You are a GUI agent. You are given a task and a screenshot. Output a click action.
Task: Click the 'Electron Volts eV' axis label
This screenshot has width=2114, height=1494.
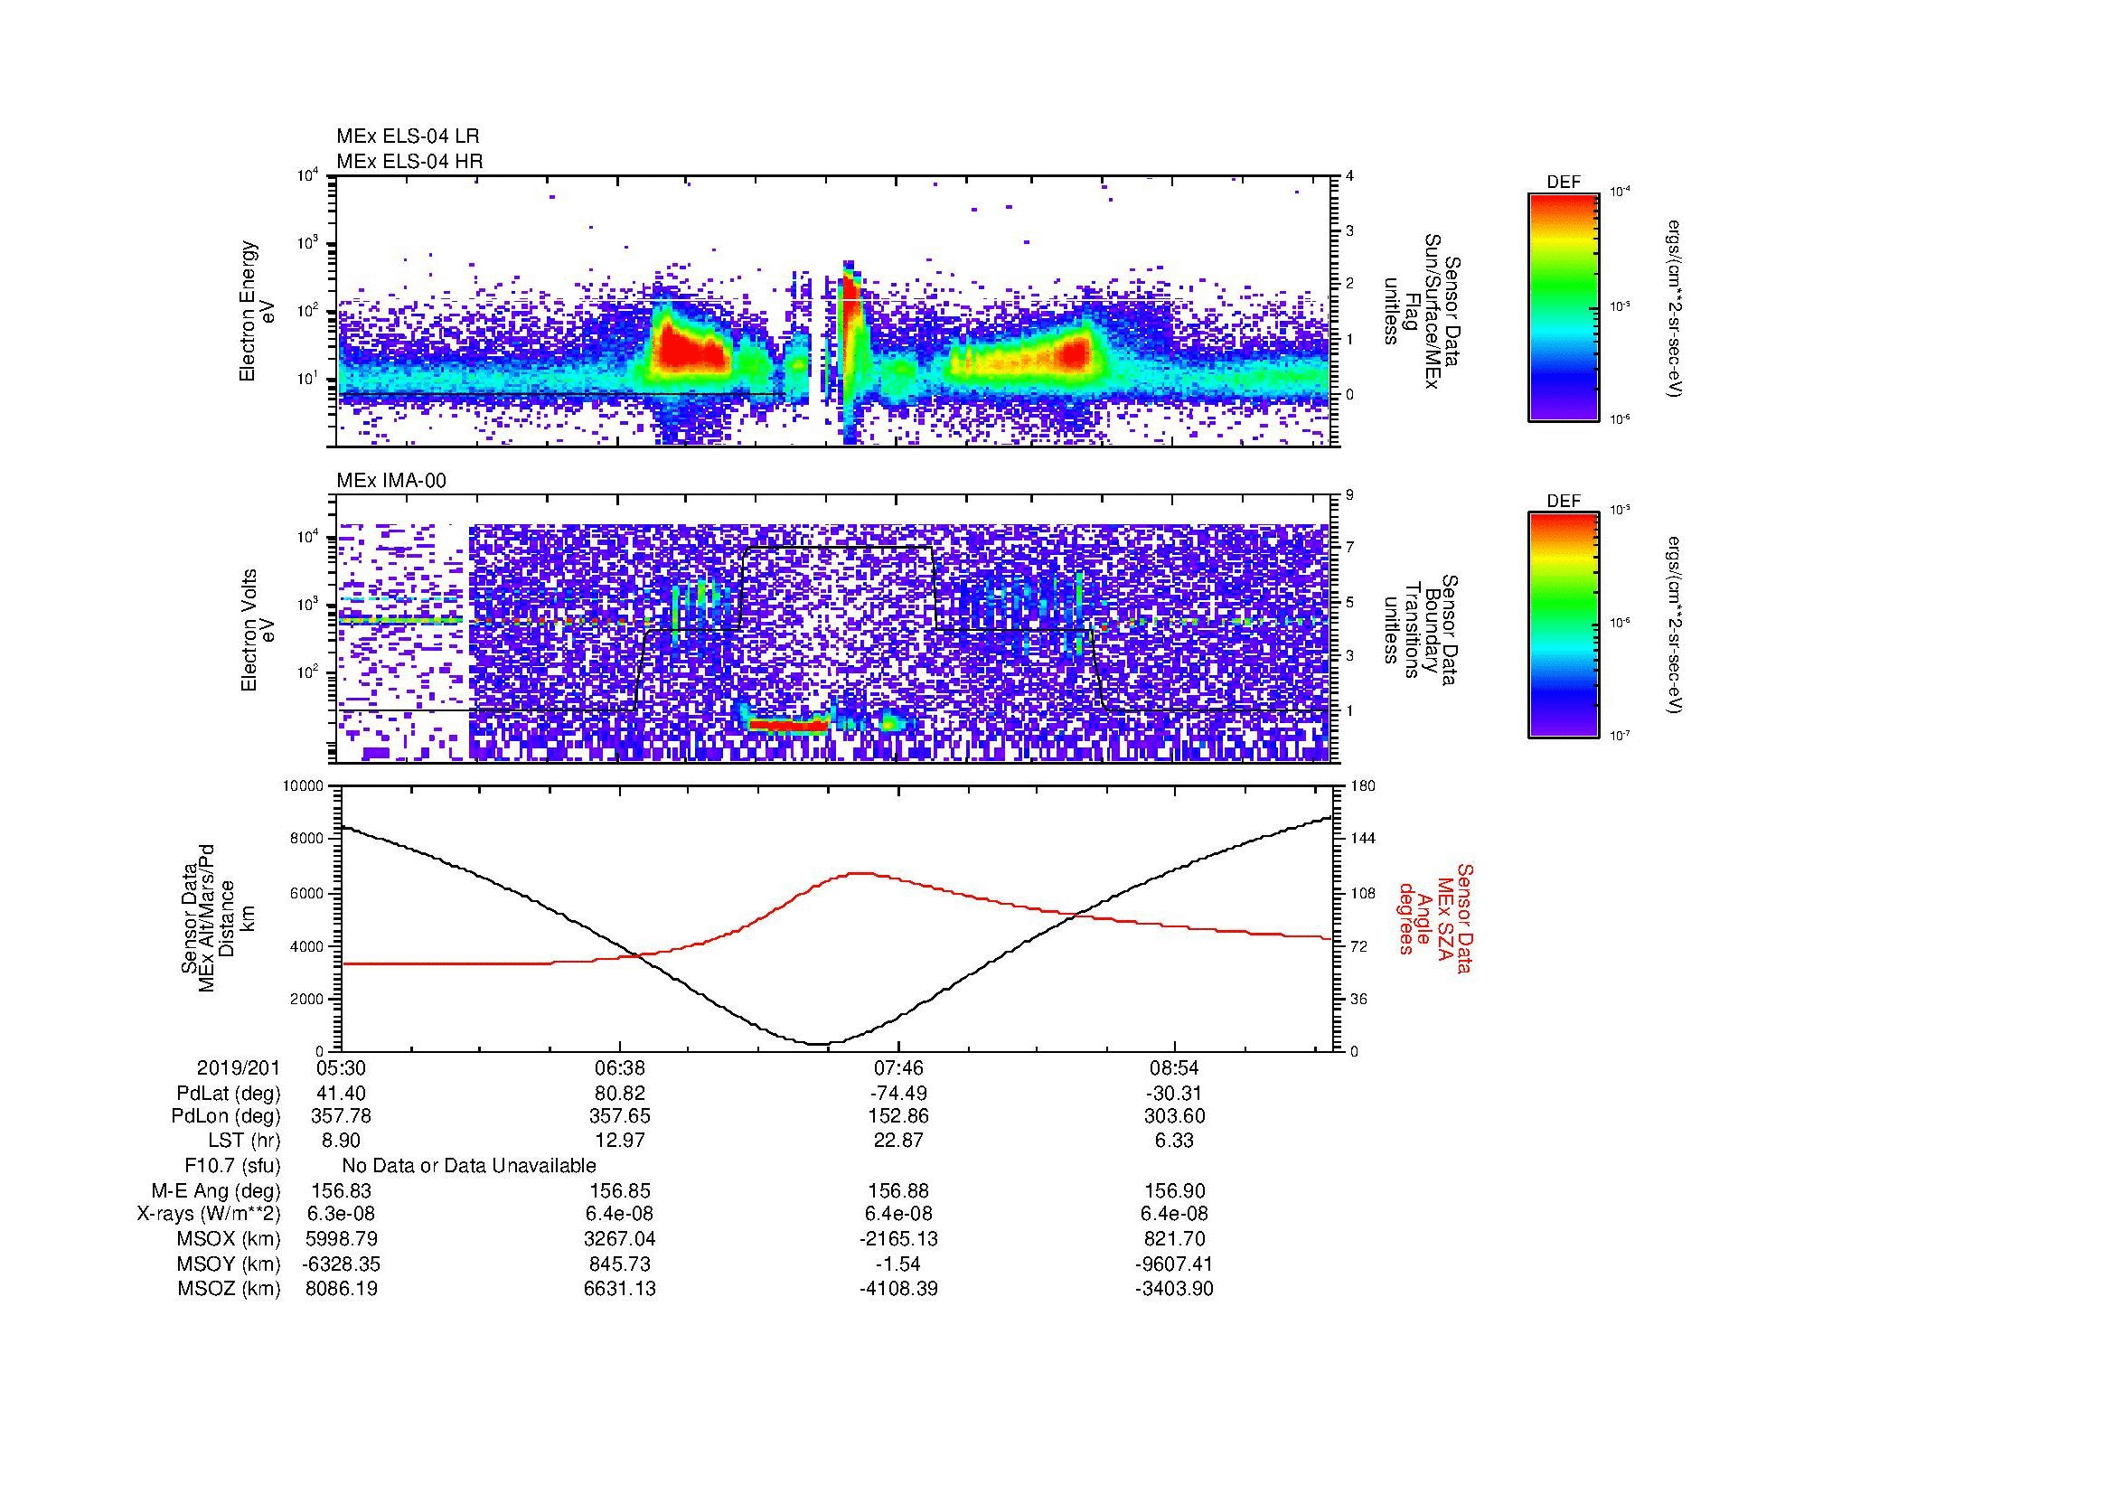coord(258,630)
